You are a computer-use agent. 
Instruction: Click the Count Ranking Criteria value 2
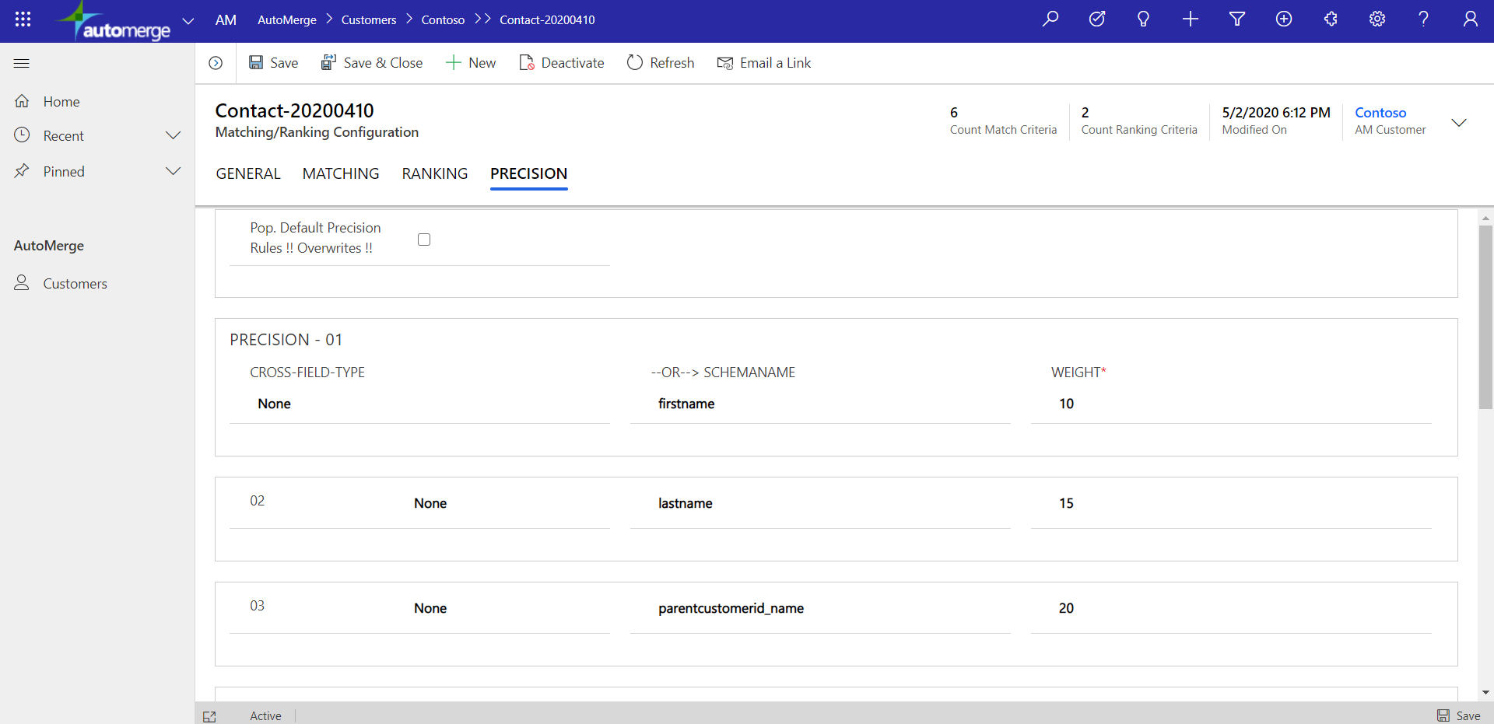(1085, 113)
